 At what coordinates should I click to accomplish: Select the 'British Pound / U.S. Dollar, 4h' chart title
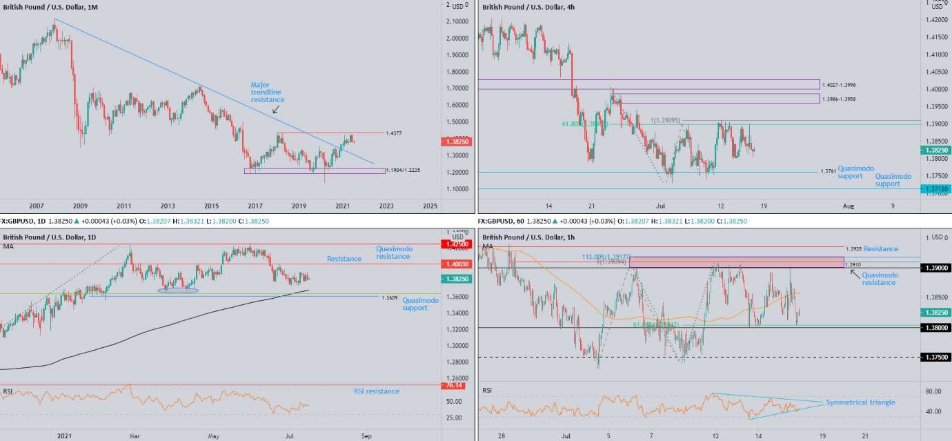(528, 7)
